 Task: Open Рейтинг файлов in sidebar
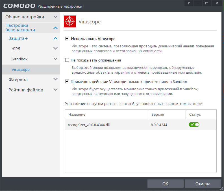coord(31,90)
